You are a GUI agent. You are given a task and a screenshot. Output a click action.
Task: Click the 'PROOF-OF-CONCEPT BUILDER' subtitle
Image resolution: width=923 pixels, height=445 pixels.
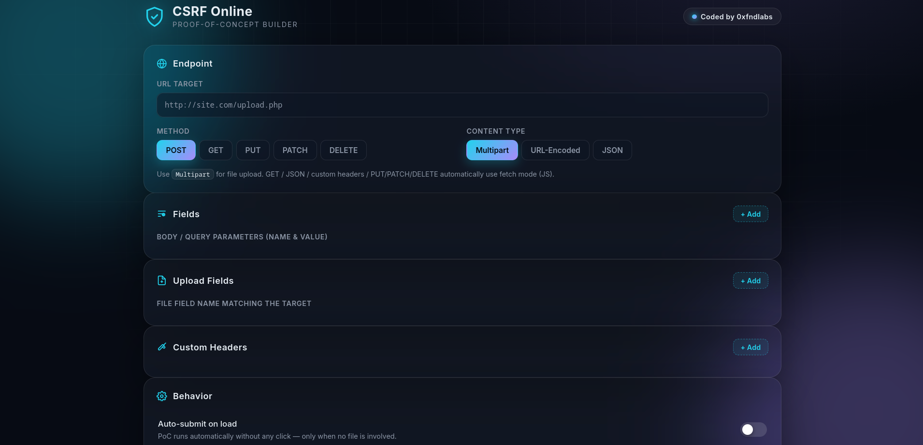235,25
